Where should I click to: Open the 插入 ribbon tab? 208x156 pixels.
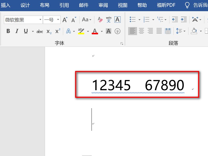coord(6,5)
